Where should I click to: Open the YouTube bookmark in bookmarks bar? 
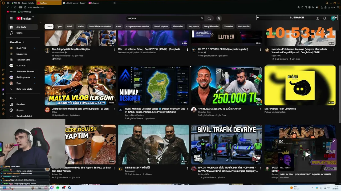[11, 12]
